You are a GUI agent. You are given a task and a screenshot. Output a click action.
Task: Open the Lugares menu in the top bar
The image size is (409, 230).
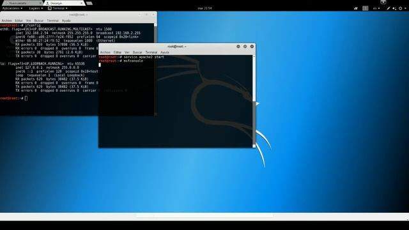tap(36, 8)
